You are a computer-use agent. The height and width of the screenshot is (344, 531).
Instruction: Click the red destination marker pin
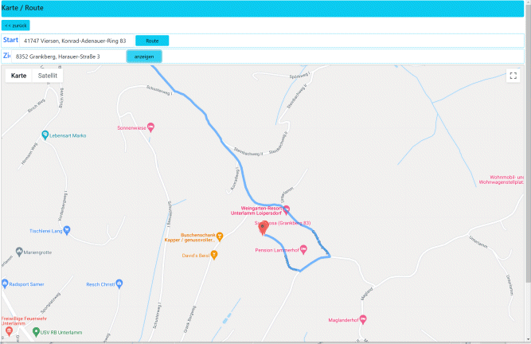[264, 228]
